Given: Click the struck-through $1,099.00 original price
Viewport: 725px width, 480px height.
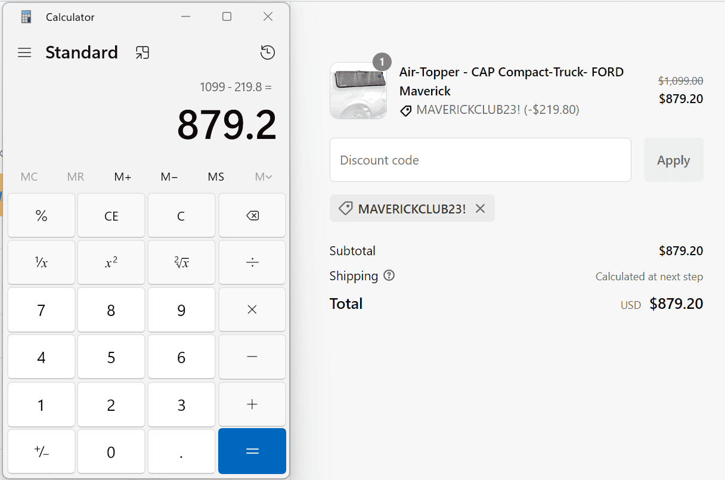Looking at the screenshot, I should [681, 80].
